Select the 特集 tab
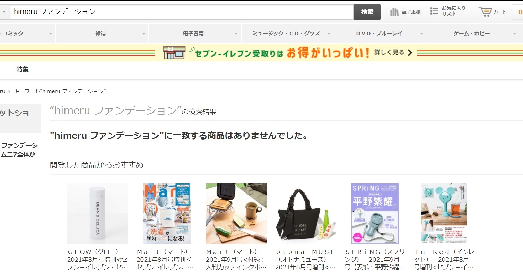The image size is (523, 278). coord(23,70)
